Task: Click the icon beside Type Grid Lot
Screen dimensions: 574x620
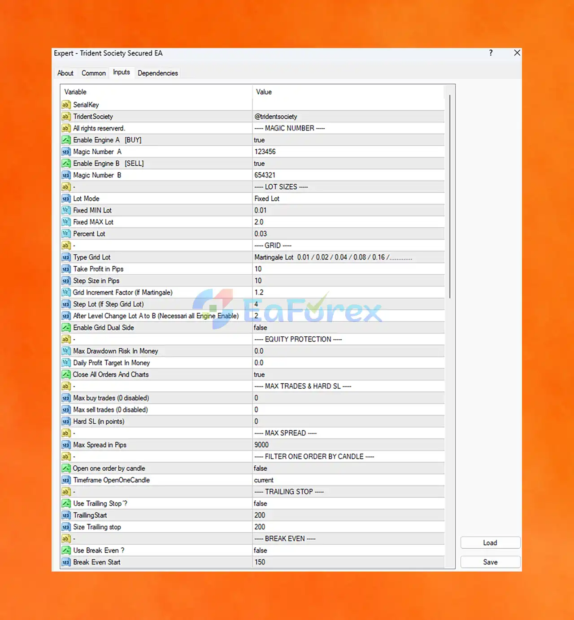Action: click(66, 257)
